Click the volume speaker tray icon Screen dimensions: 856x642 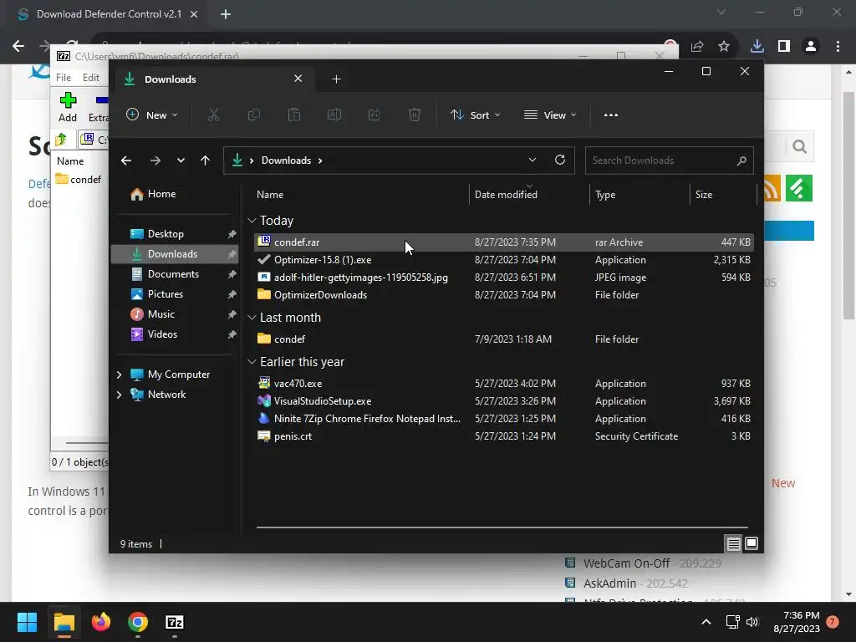click(x=752, y=622)
